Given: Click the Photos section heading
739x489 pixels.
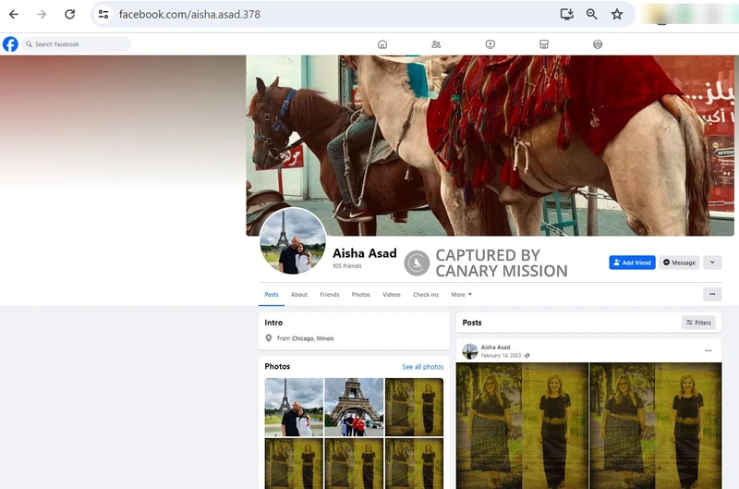Looking at the screenshot, I should [x=277, y=366].
